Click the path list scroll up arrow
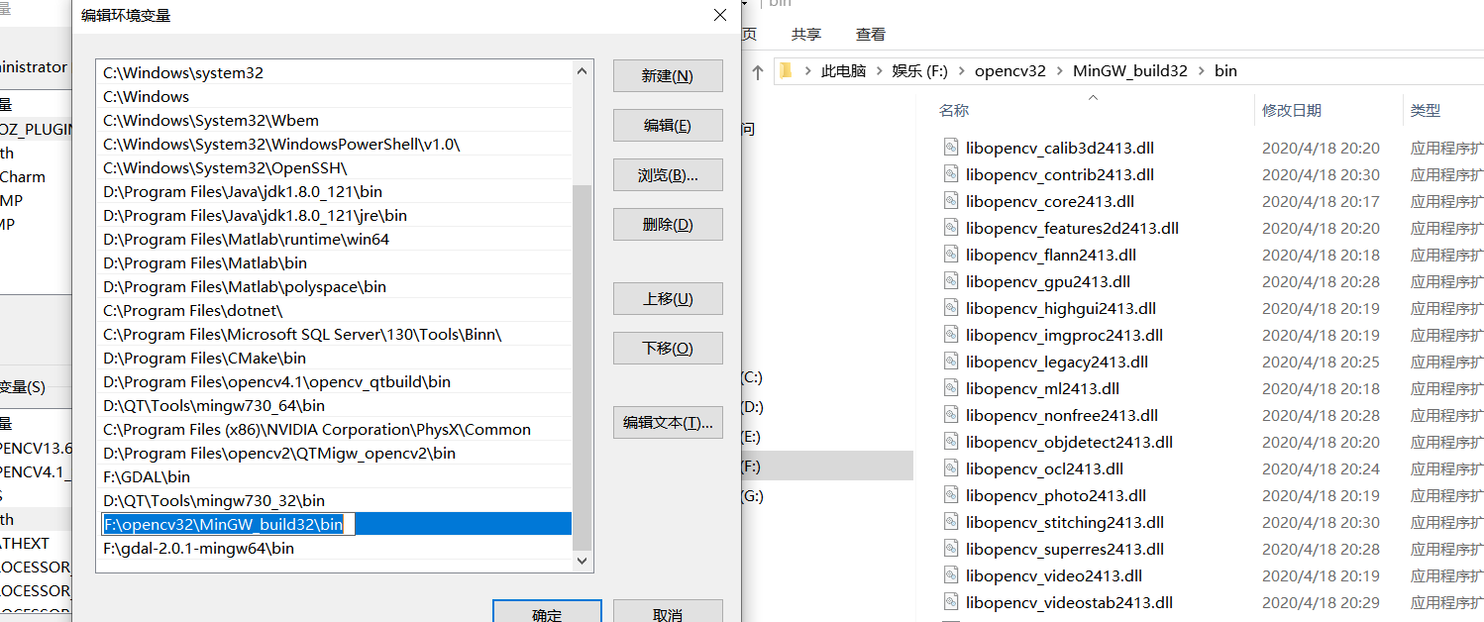Screen dimensions: 1484x622 583,70
